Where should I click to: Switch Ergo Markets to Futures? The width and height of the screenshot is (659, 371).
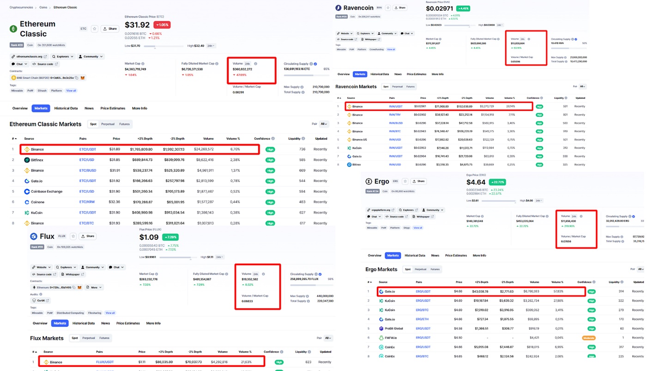435,269
